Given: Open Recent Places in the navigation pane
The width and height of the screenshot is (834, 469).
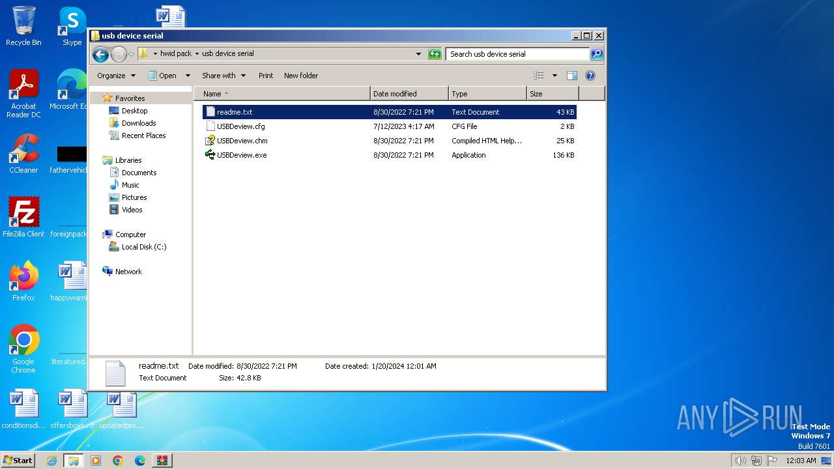Looking at the screenshot, I should [x=143, y=135].
